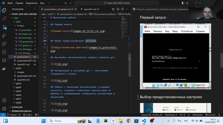
Task: Change UTF-8 encoding in status bar
Action: click(x=182, y=115)
